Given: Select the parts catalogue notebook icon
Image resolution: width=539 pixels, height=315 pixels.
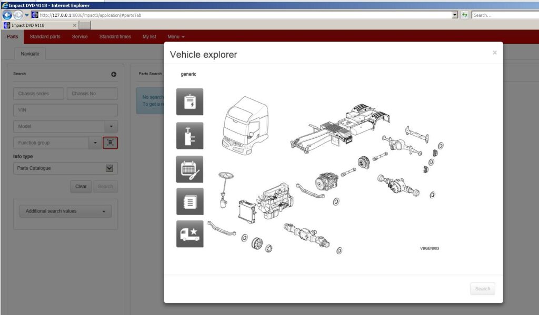Looking at the screenshot, I should [x=189, y=201].
